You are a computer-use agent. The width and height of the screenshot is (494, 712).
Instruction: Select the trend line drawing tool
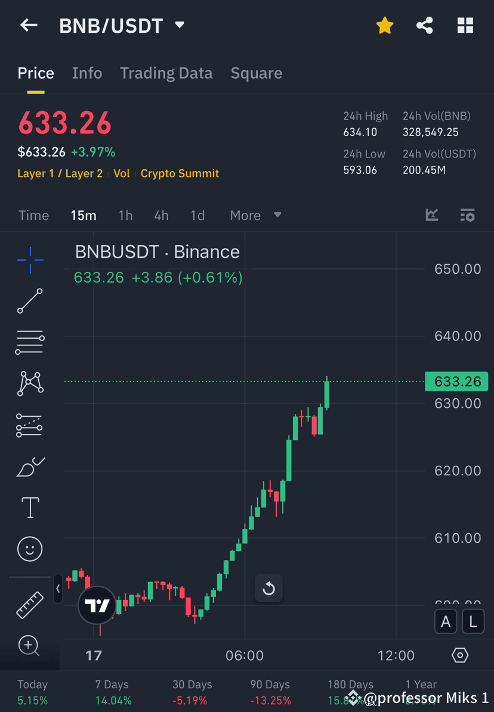(x=30, y=301)
